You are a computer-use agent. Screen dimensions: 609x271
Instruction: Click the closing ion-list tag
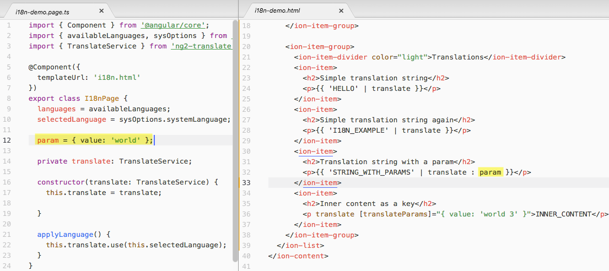click(x=300, y=245)
